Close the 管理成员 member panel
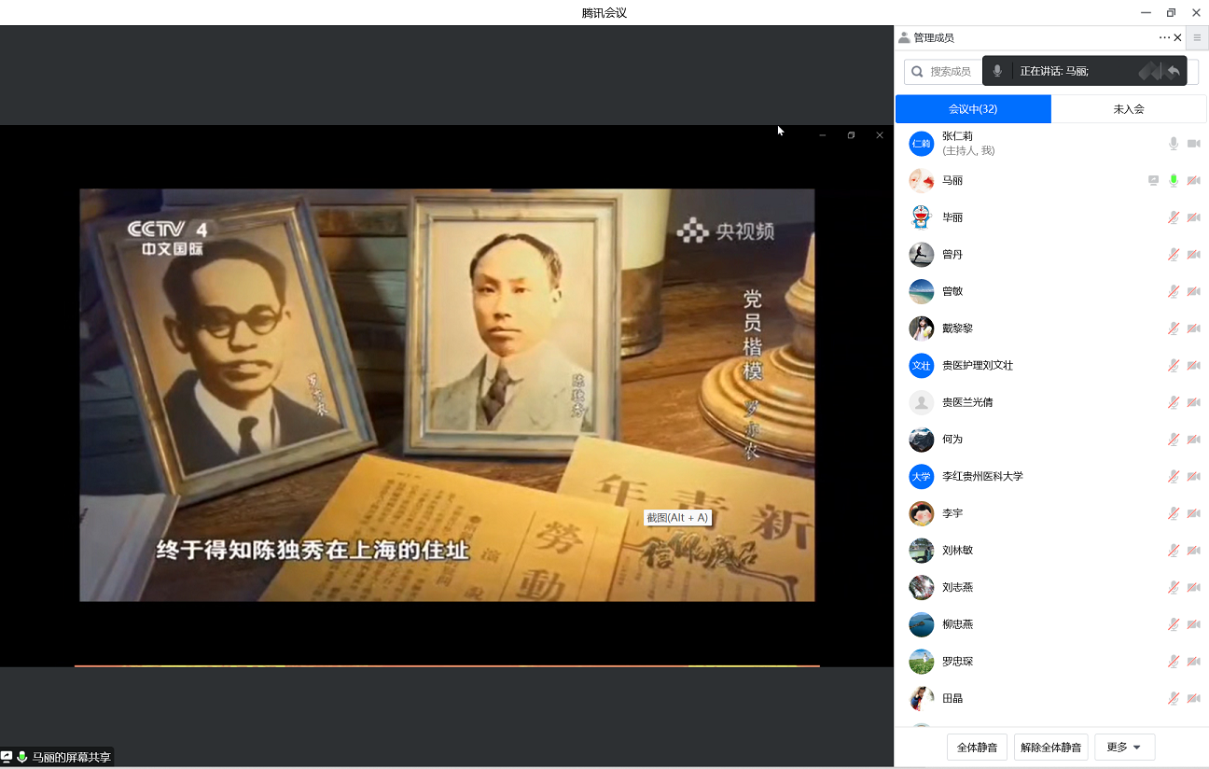 [x=1177, y=38]
